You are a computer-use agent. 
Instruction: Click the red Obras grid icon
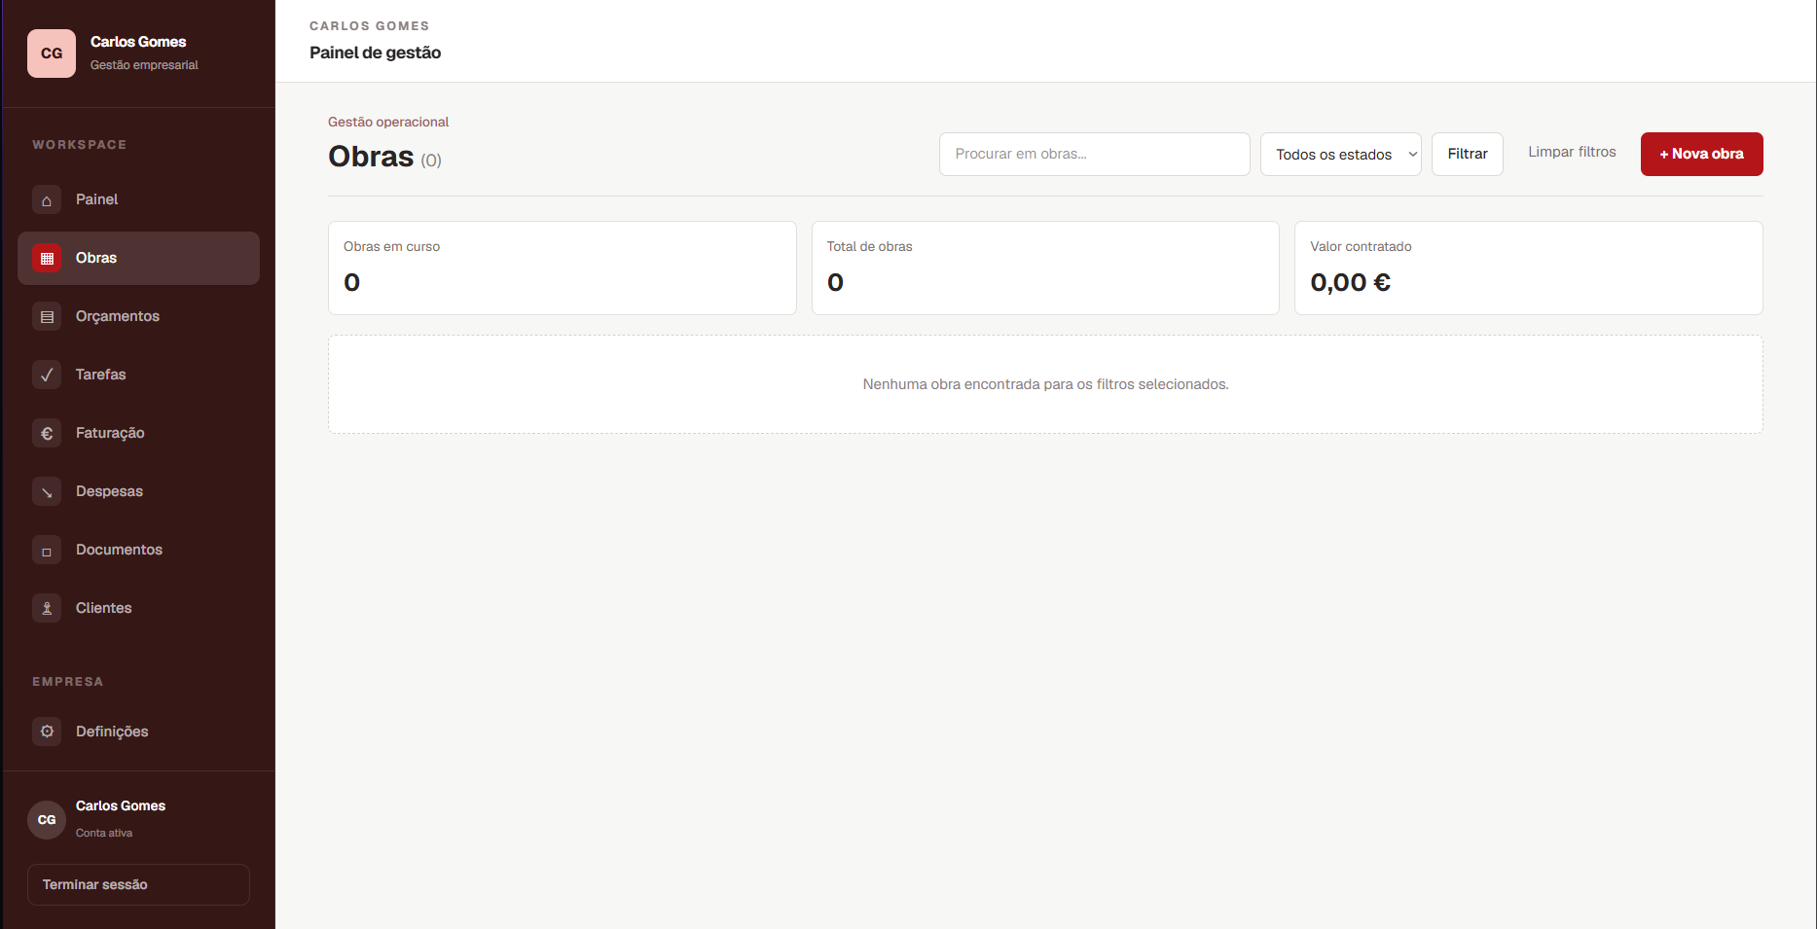point(47,258)
